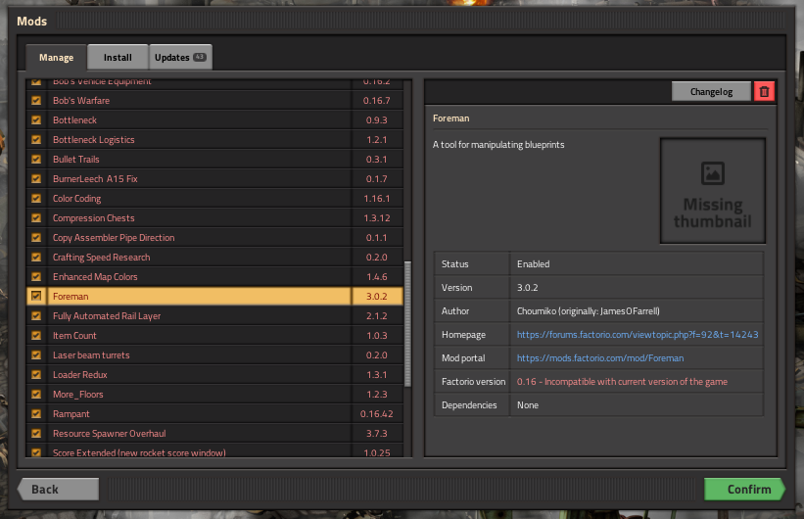This screenshot has height=519, width=804.
Task: Toggle the Bottleneck Logistics checkbox
Action: click(x=36, y=139)
